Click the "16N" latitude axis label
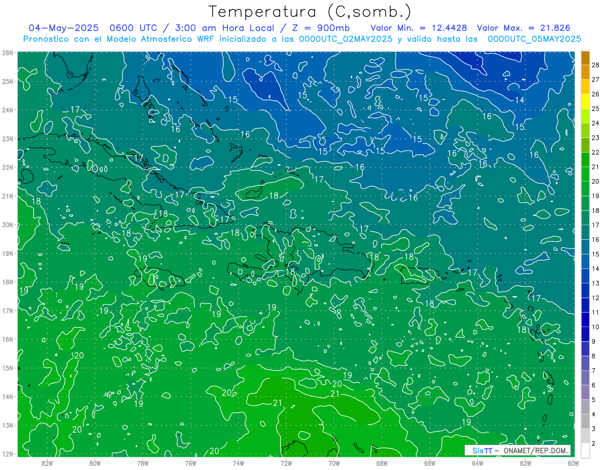This screenshot has width=609, height=470. click(8, 339)
